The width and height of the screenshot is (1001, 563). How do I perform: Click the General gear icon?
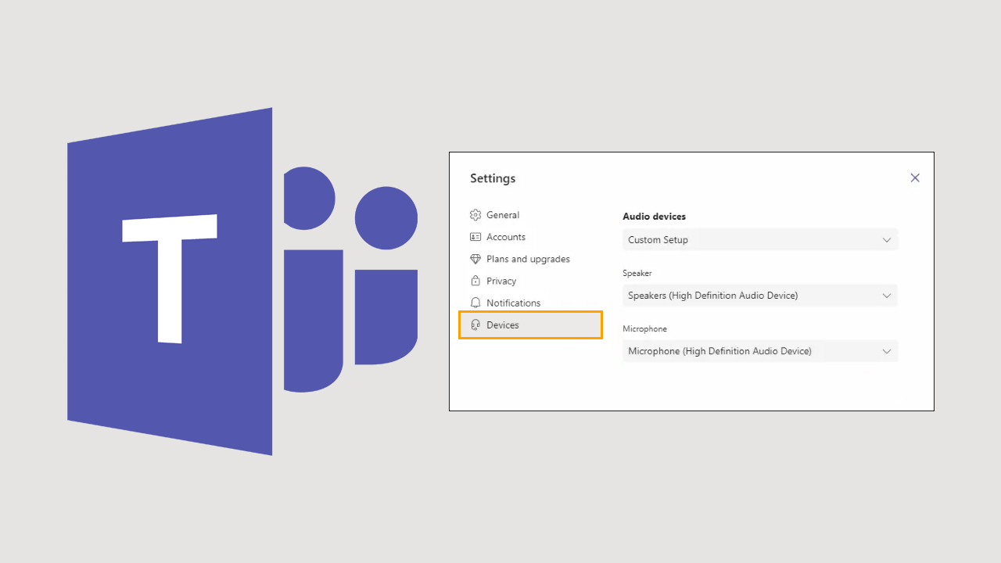tap(475, 215)
